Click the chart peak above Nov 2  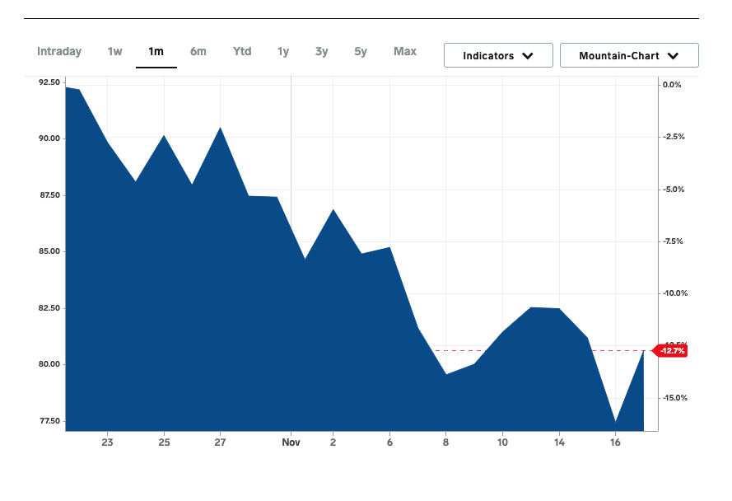[333, 209]
